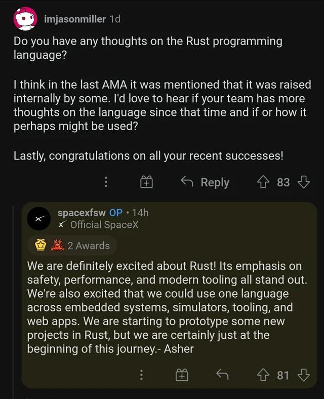Open imjasonmiller's profile avatar
The height and width of the screenshot is (399, 324).
(26, 19)
